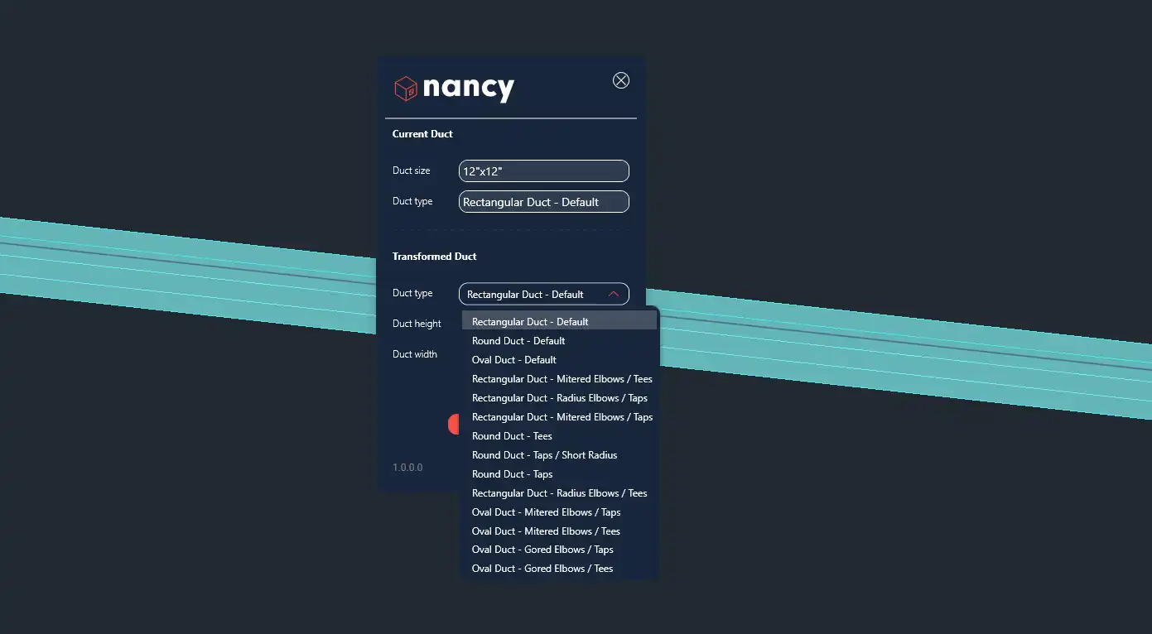Screen dimensions: 1152x634
Task: Select Oval Duct - Mitered Elbows / Taps
Action: (546, 512)
